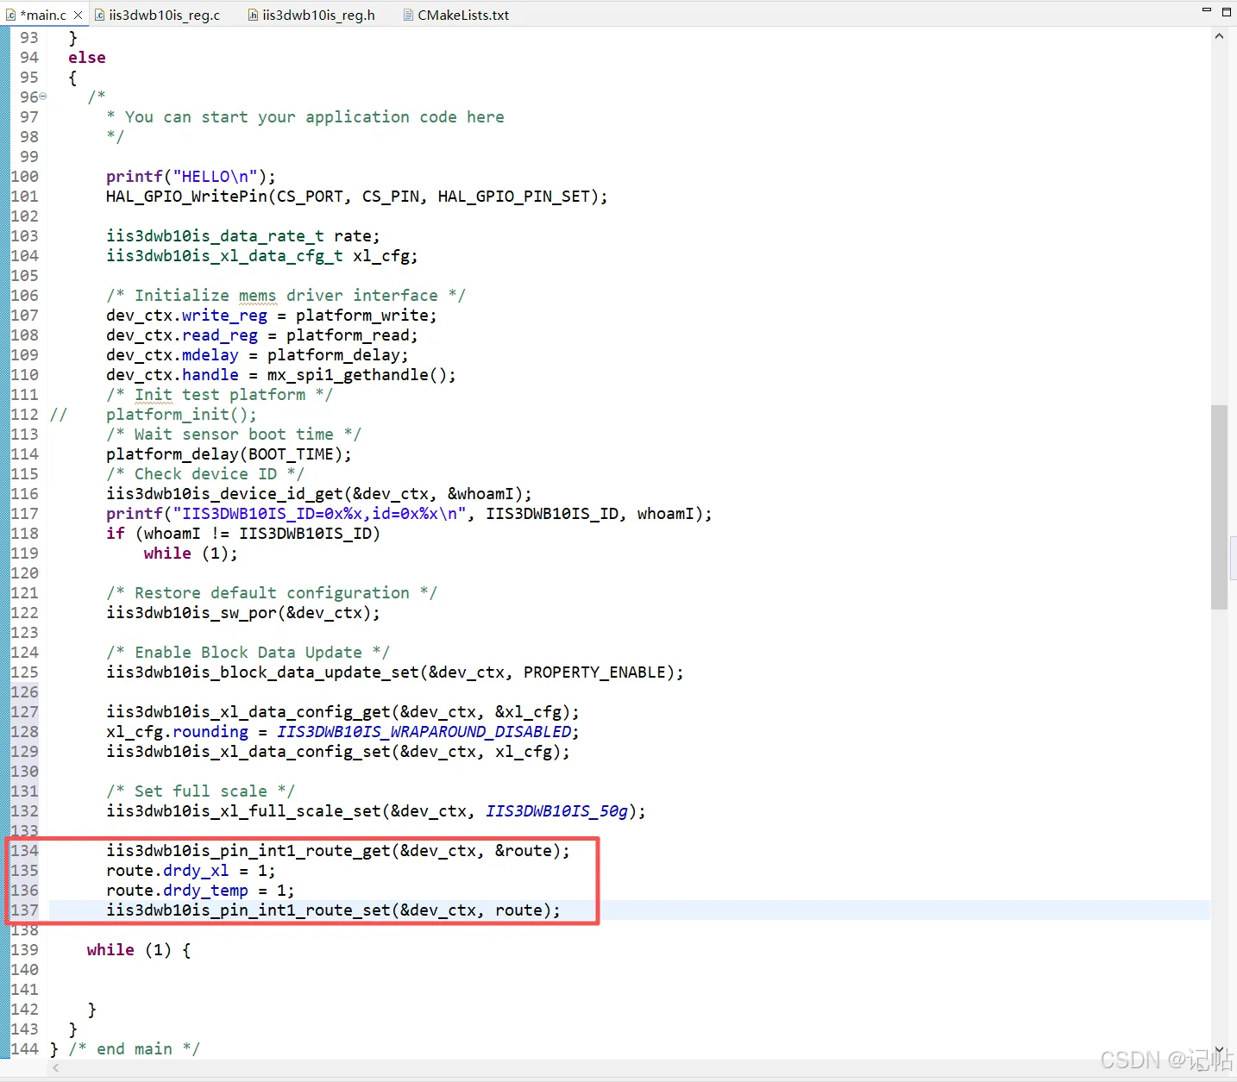Image resolution: width=1237 pixels, height=1082 pixels.
Task: Click the 'else' keyword on line 94
Action: [x=87, y=58]
